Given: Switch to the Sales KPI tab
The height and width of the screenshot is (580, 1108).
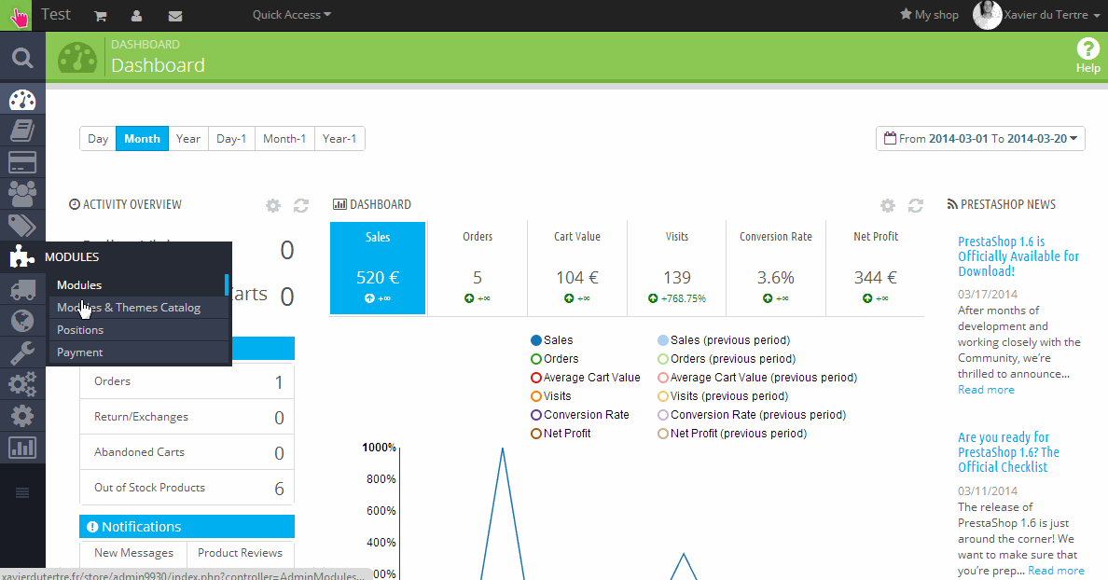Looking at the screenshot, I should tap(378, 268).
